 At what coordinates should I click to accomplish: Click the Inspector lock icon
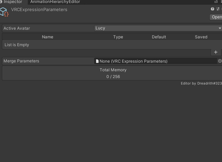(216, 2)
